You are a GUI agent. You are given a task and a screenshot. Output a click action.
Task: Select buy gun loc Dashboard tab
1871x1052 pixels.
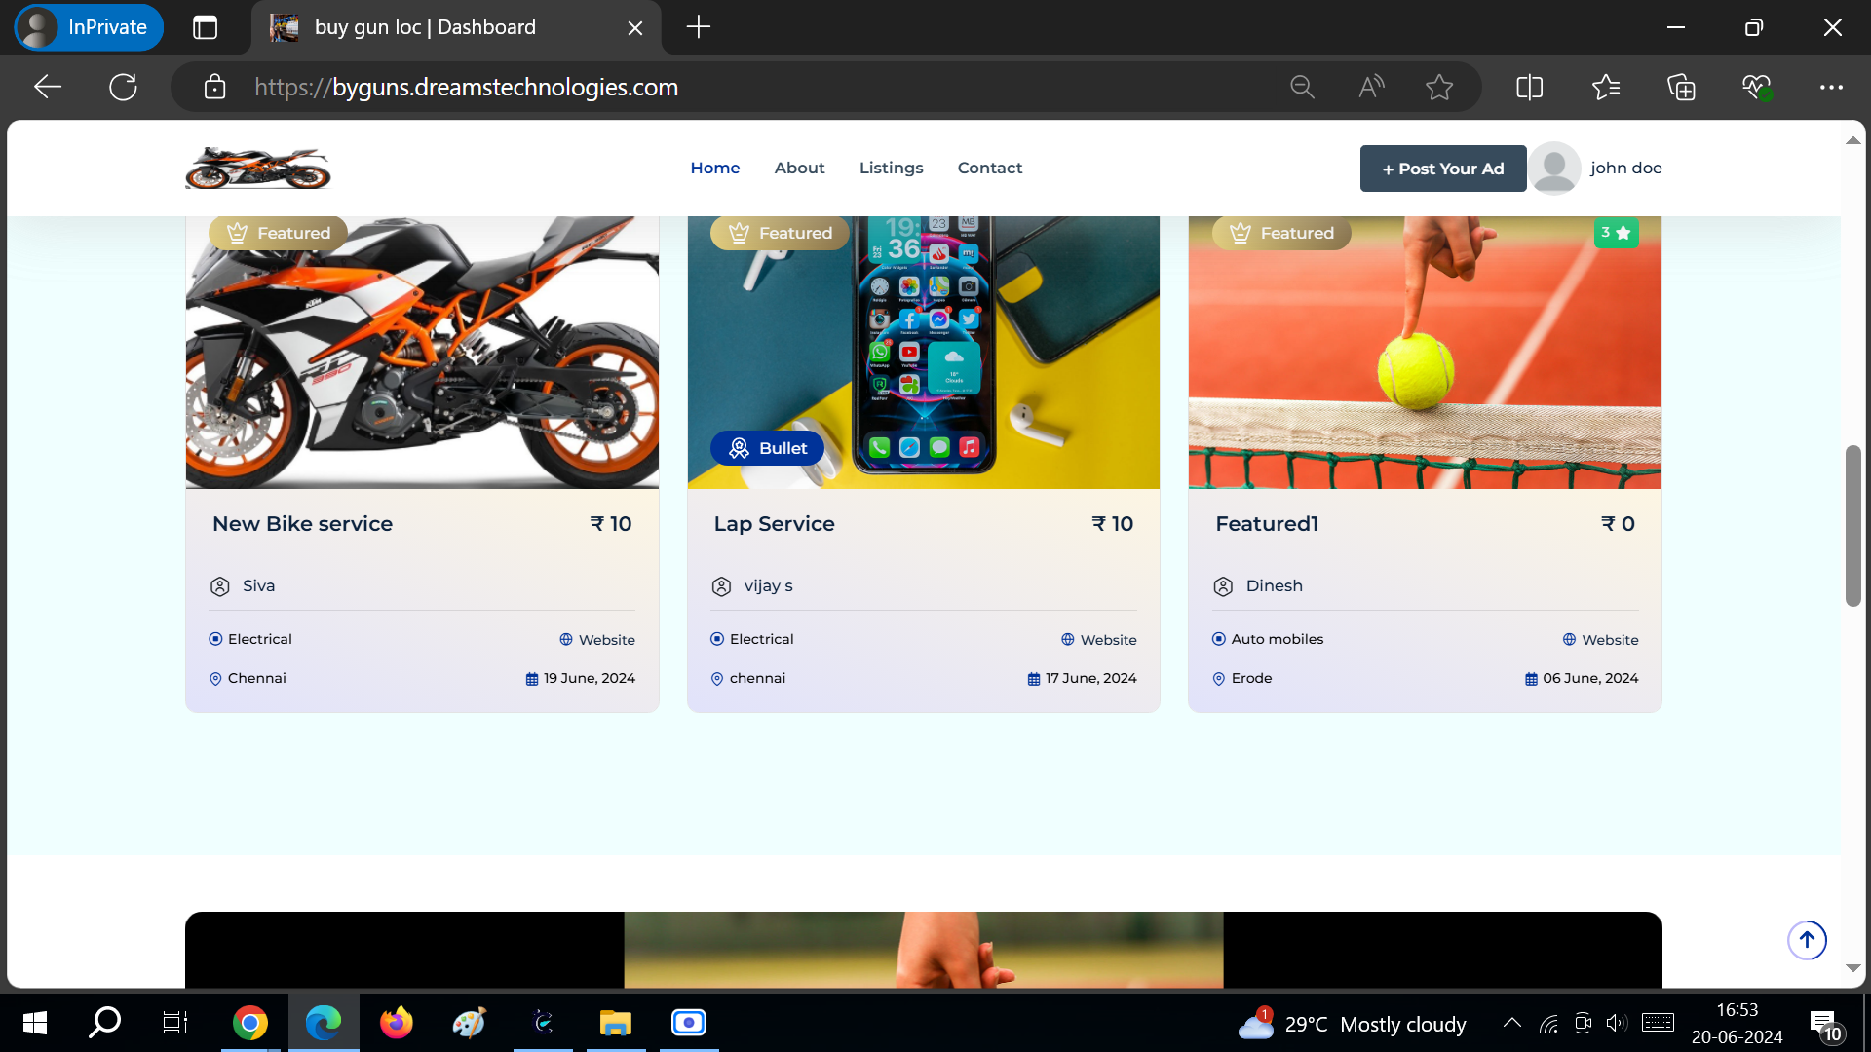point(456,27)
